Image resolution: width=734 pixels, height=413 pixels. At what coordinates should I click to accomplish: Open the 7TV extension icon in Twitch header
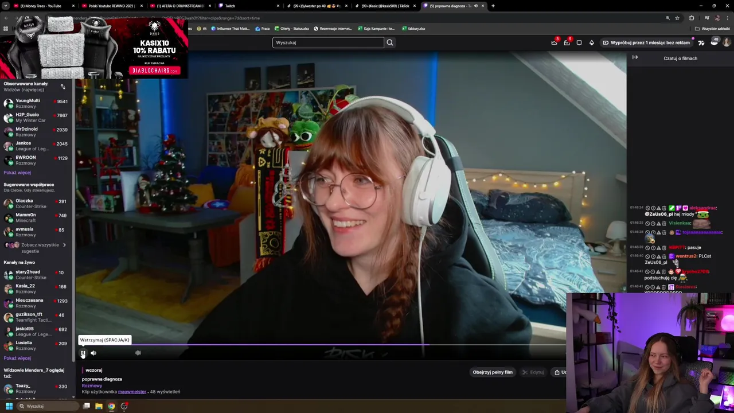(701, 42)
